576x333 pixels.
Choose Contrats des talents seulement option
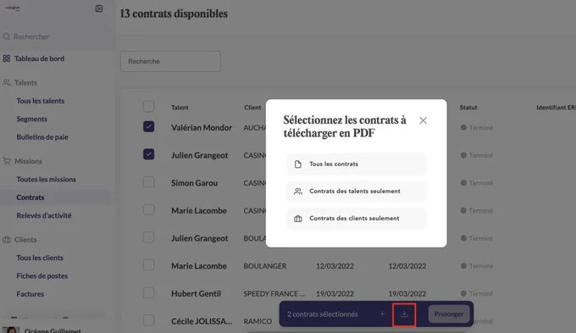pos(357,191)
